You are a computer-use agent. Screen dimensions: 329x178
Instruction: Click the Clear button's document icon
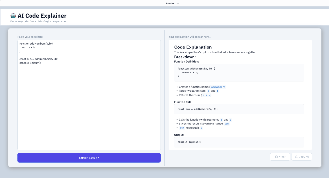pos(276,157)
